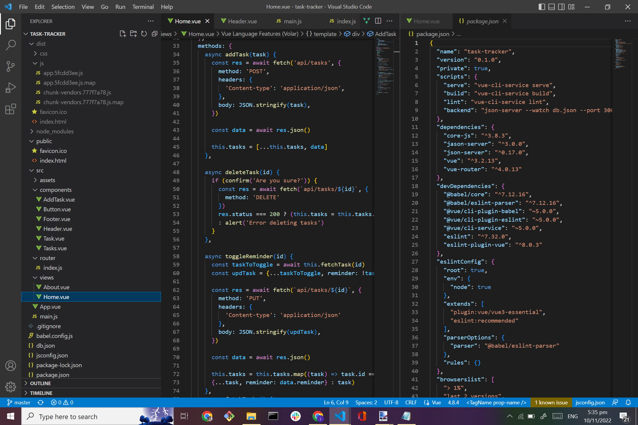
Task: Split the editor right
Action: click(378, 21)
